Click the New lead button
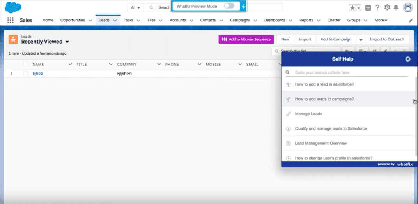The width and height of the screenshot is (418, 204). click(285, 39)
